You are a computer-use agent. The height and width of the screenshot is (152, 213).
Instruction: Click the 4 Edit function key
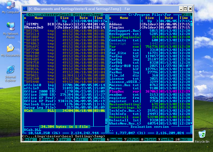click(x=80, y=139)
